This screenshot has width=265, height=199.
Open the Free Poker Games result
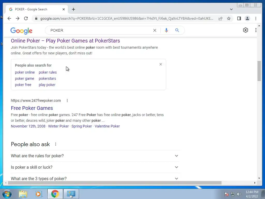point(32,108)
